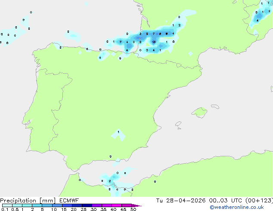Click the '2' value near Strait of Gibraltar
Screen dimensions: 273x211
point(110,181)
